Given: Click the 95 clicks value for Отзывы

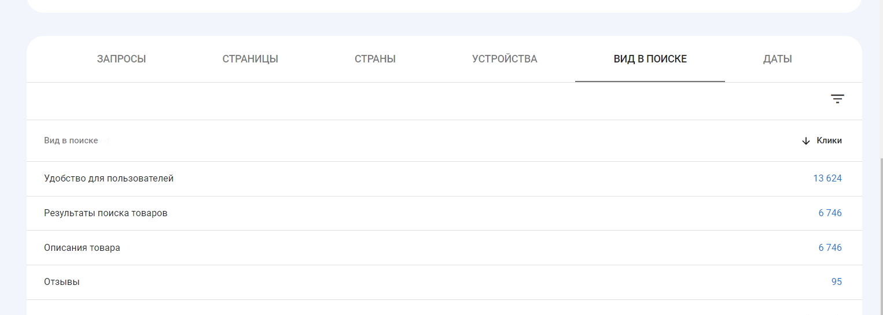Looking at the screenshot, I should [837, 283].
